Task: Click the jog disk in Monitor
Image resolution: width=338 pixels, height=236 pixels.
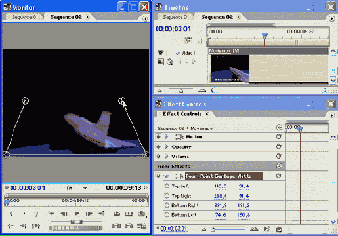Action: (x=75, y=228)
